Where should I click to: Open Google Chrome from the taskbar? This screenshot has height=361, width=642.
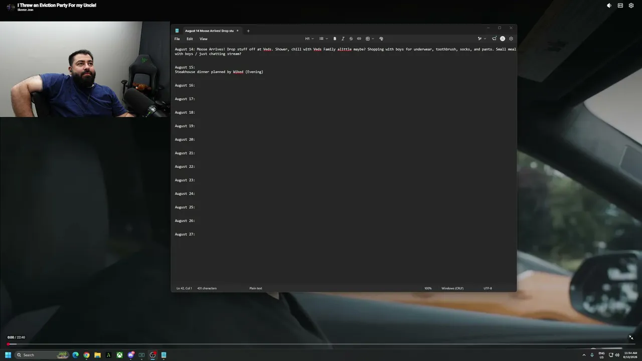point(86,355)
